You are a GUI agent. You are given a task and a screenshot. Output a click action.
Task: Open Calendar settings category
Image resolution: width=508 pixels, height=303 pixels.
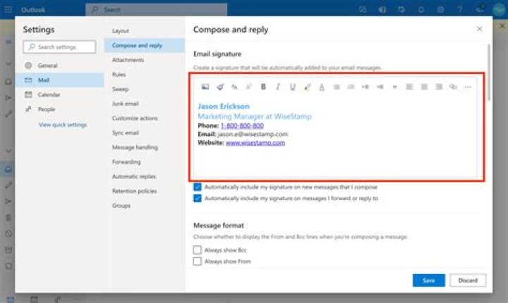pyautogui.click(x=59, y=94)
